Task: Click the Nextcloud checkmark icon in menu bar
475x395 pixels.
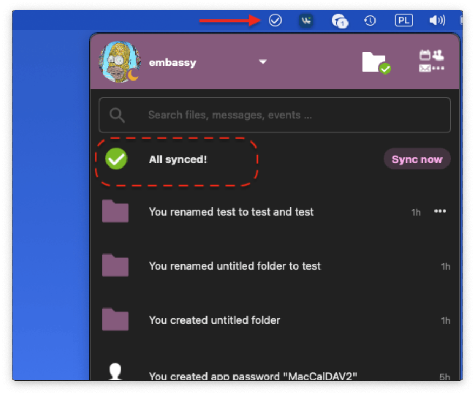Action: point(275,21)
